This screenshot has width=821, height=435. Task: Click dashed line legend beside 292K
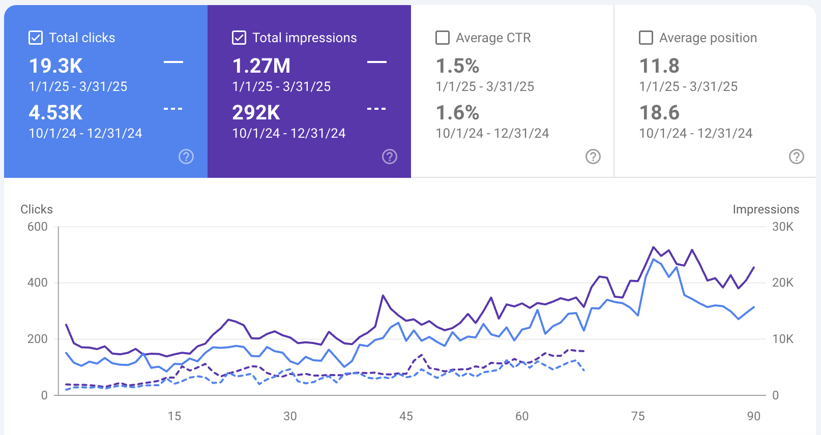tap(376, 109)
